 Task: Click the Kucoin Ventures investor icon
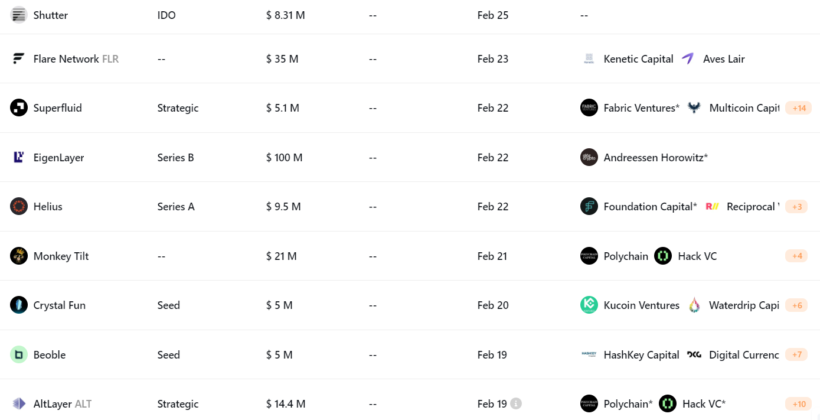point(589,305)
